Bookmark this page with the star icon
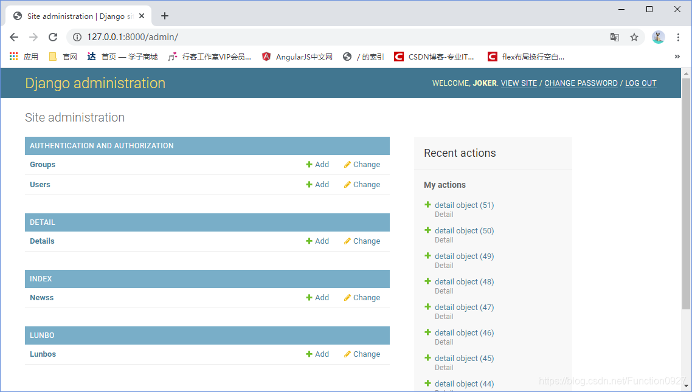The width and height of the screenshot is (692, 392). (634, 37)
